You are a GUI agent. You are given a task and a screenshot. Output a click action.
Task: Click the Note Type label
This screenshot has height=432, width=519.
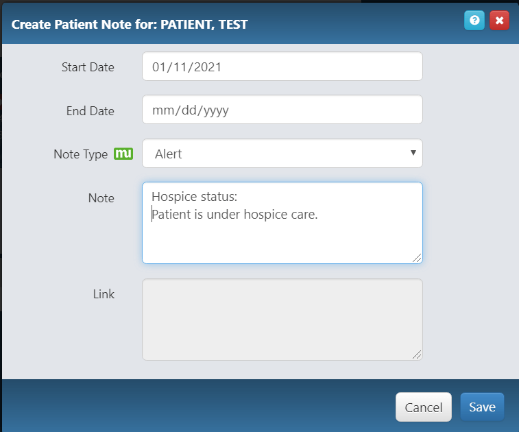pos(81,154)
